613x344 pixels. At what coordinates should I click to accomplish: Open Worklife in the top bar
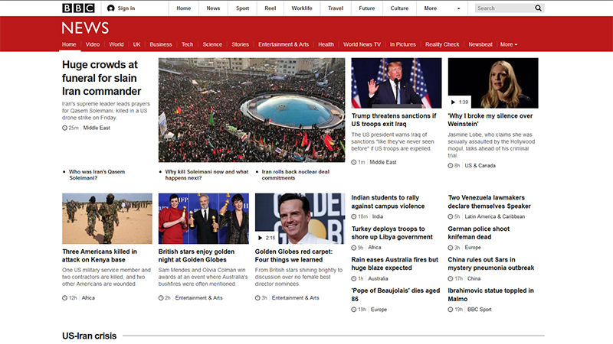coord(302,8)
